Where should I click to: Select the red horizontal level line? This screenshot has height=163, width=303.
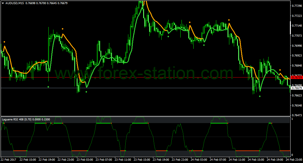pos(145,78)
